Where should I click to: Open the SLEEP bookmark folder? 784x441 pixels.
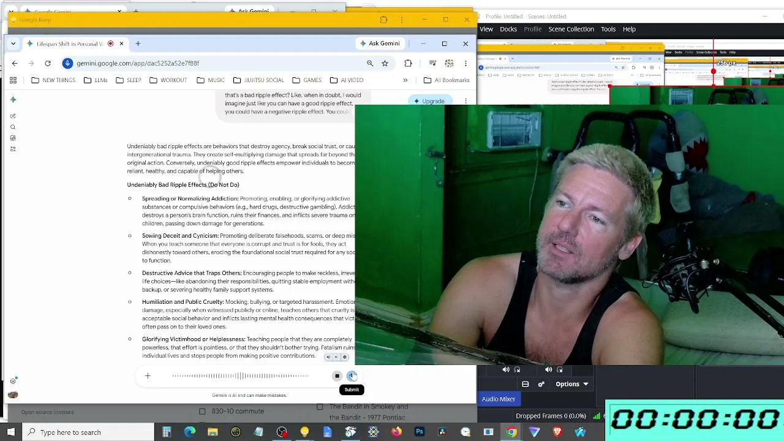pyautogui.click(x=128, y=80)
